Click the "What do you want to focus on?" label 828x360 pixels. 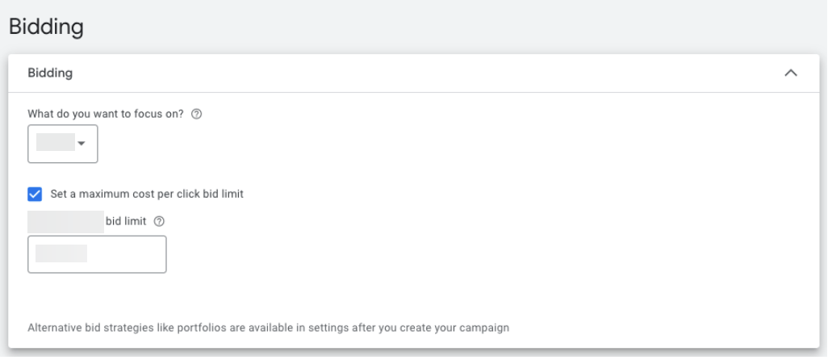coord(107,114)
